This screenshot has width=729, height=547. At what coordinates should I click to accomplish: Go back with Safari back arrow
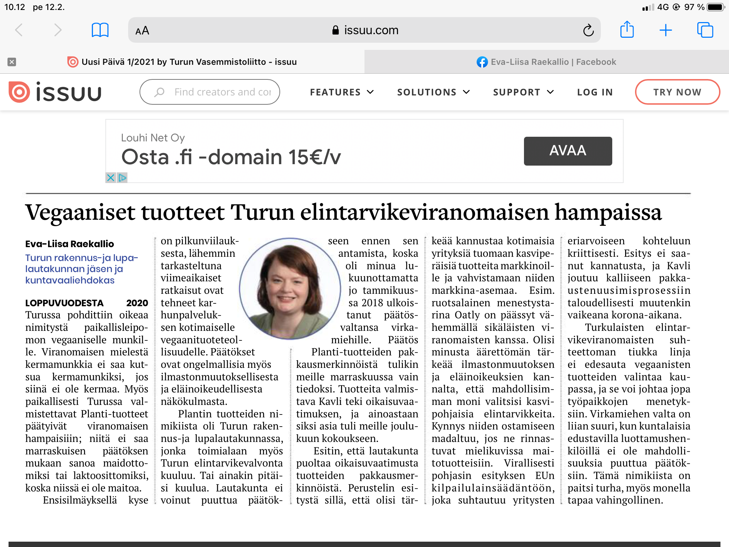[x=19, y=30]
